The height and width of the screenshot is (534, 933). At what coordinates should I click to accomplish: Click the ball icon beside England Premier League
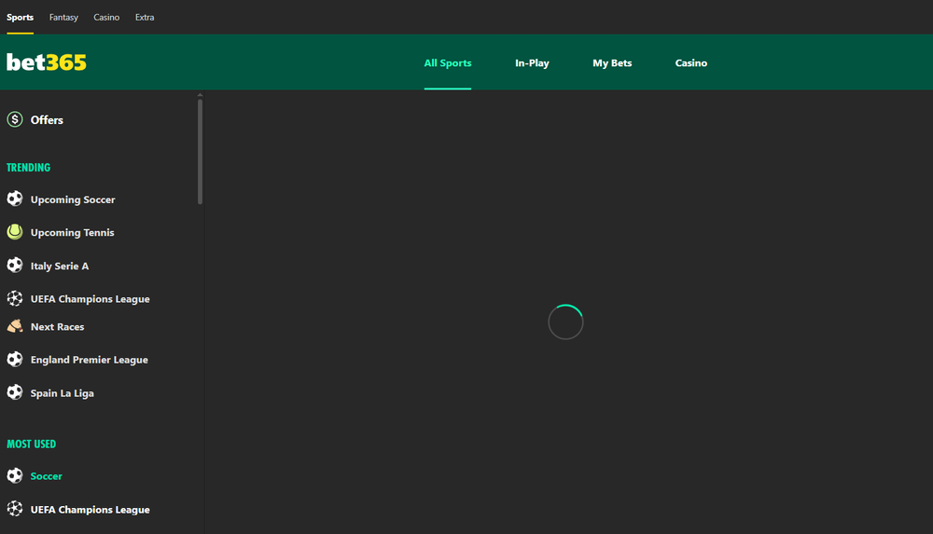[x=15, y=359]
